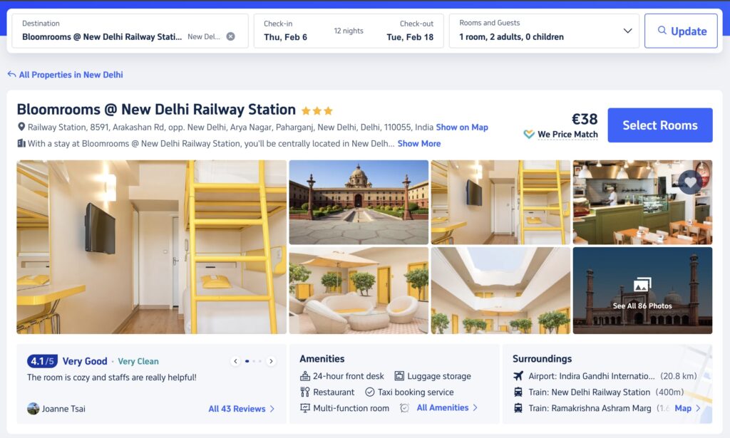Image resolution: width=730 pixels, height=438 pixels.
Task: Open the Map link in Surroundings
Action: 683,408
